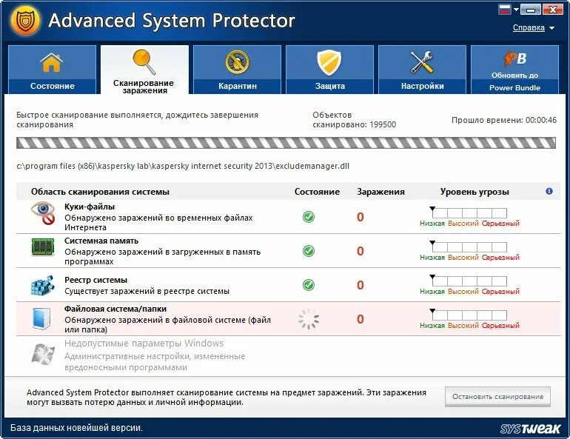
Task: Open the Состояние home tab
Action: [52, 70]
